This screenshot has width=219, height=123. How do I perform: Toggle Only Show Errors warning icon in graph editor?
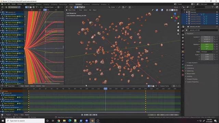(x=31, y=7)
